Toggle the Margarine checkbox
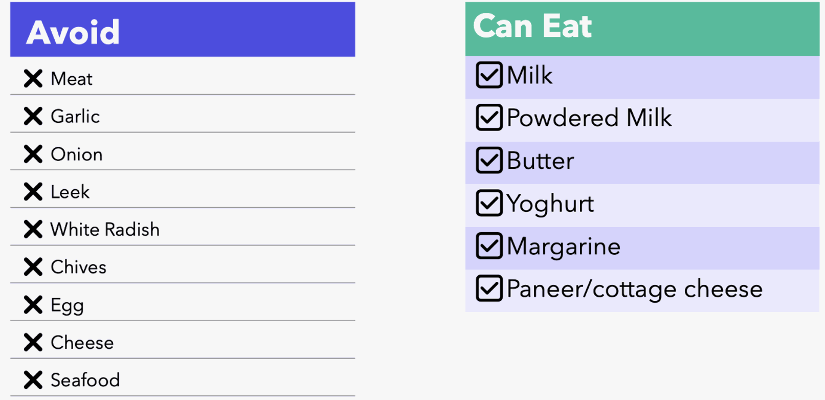The image size is (825, 400). tap(489, 246)
